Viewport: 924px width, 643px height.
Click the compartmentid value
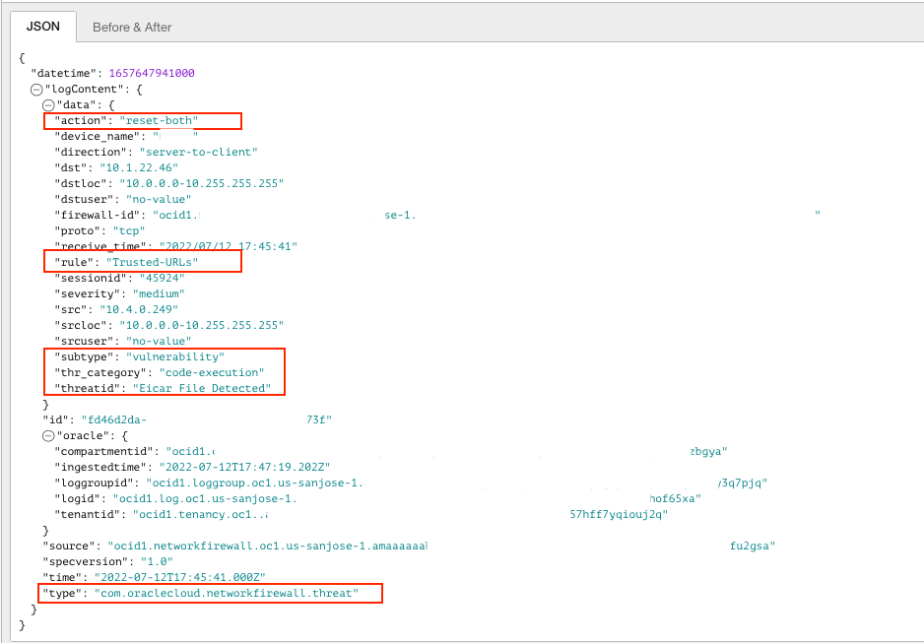pos(446,452)
